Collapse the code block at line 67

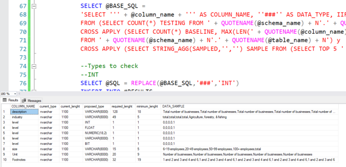(x=34, y=6)
